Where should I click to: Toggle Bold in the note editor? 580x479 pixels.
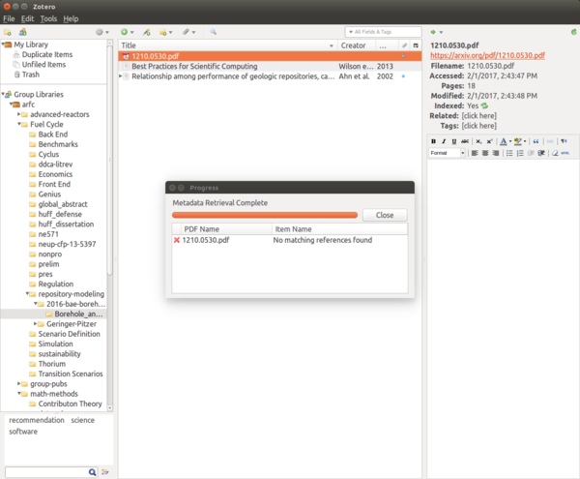pyautogui.click(x=433, y=141)
